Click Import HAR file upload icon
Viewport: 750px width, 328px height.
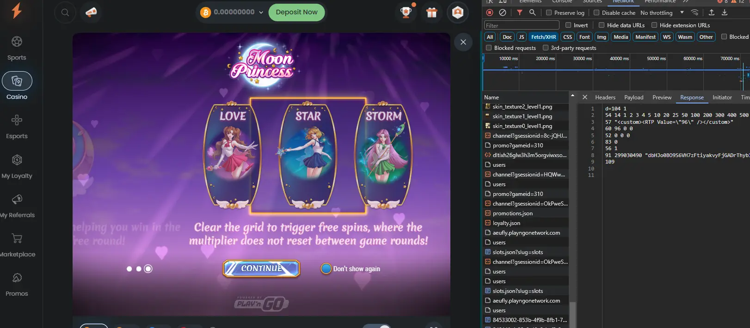[x=712, y=12]
